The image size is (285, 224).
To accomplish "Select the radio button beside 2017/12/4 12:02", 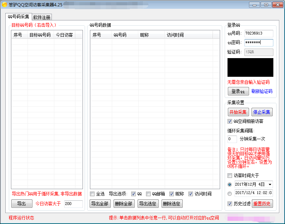I will pyautogui.click(x=230, y=194).
